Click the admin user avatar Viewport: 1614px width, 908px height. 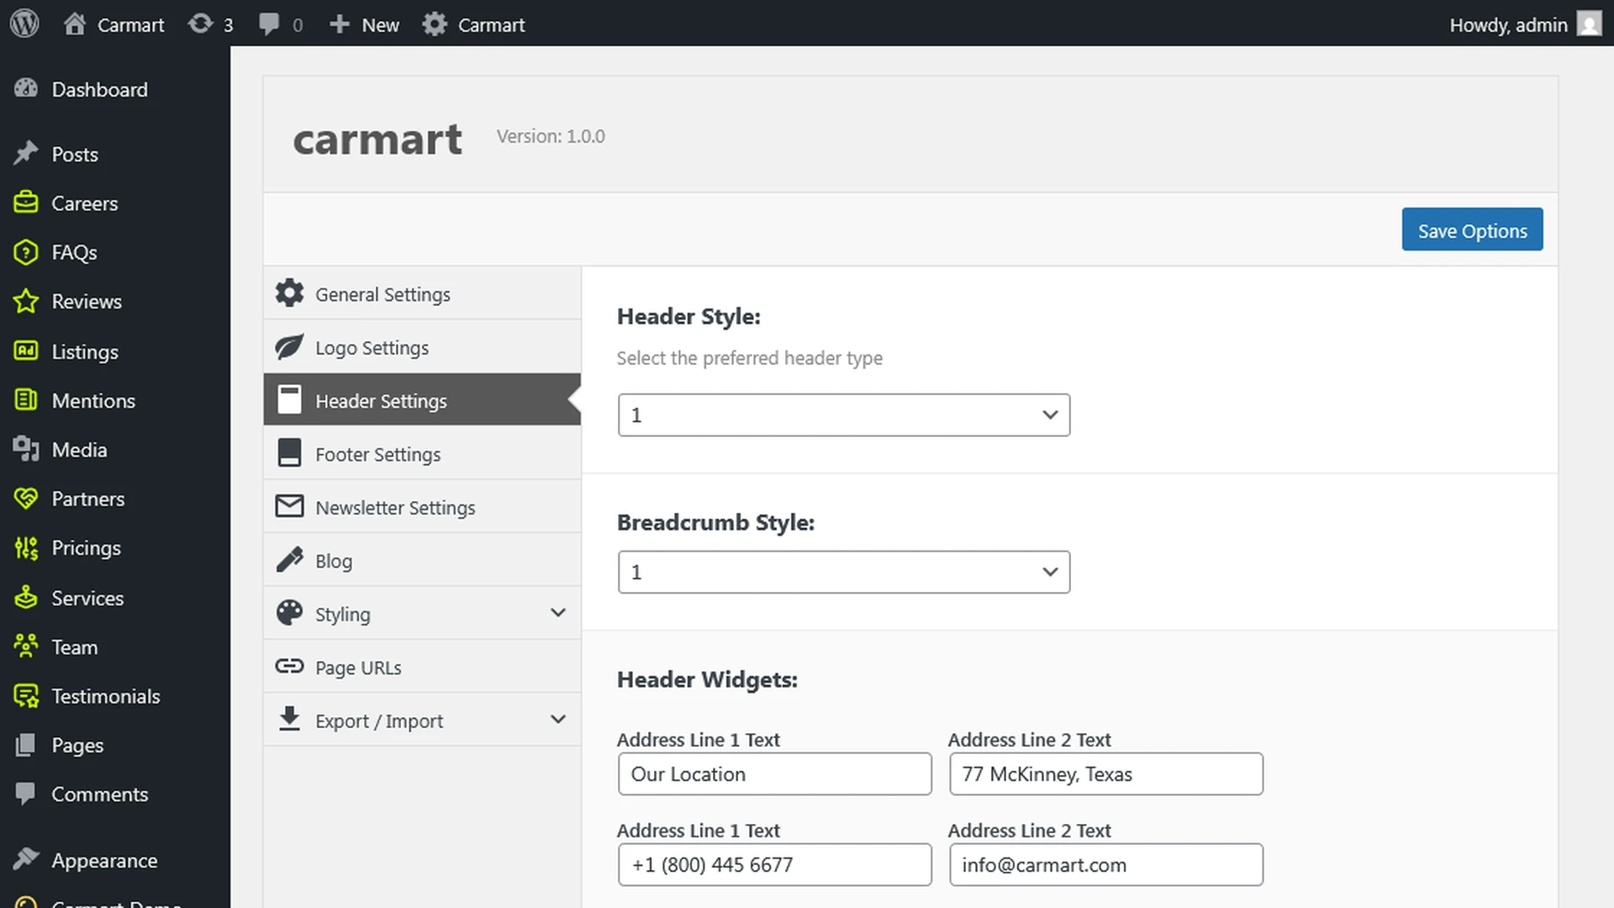click(1589, 24)
